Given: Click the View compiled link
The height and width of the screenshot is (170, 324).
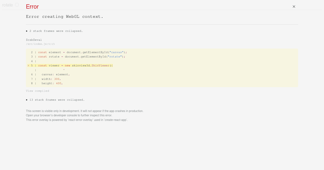Looking at the screenshot, I should coord(38,91).
